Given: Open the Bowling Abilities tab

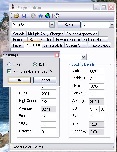Looking at the screenshot, I should click(x=68, y=40).
